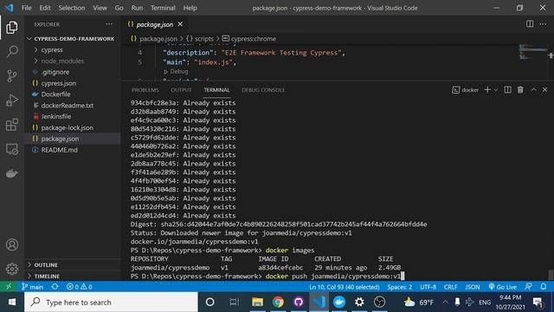Split the editor to the right

pyautogui.click(x=530, y=23)
